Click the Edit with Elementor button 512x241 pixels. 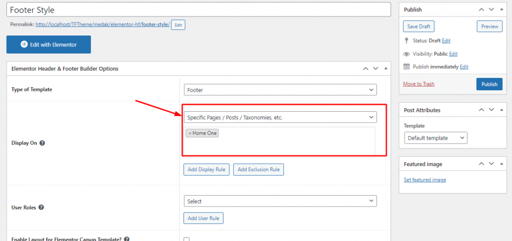click(48, 44)
